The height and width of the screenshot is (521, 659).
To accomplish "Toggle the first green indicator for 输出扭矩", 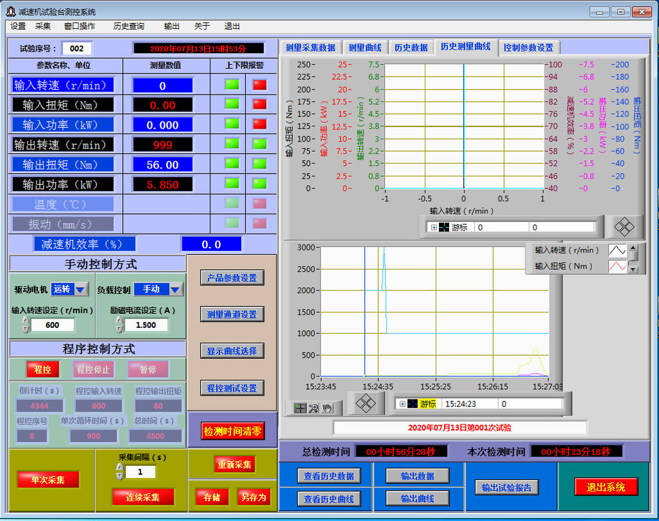I will (232, 164).
